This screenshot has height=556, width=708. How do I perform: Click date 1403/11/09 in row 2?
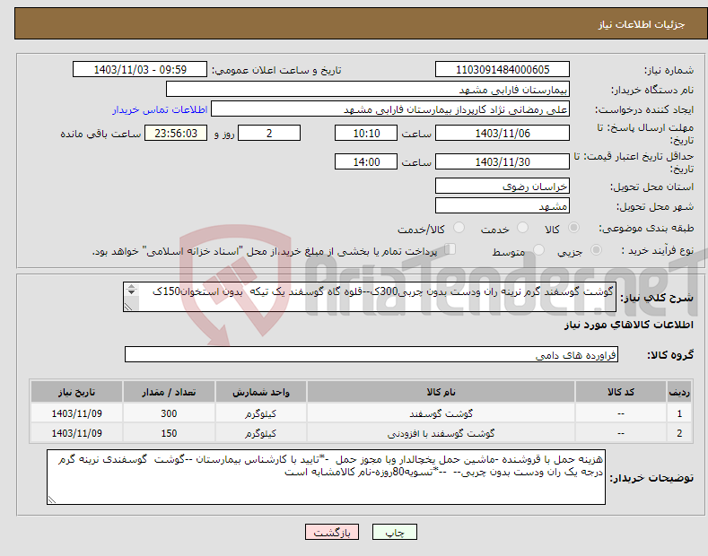click(x=76, y=433)
